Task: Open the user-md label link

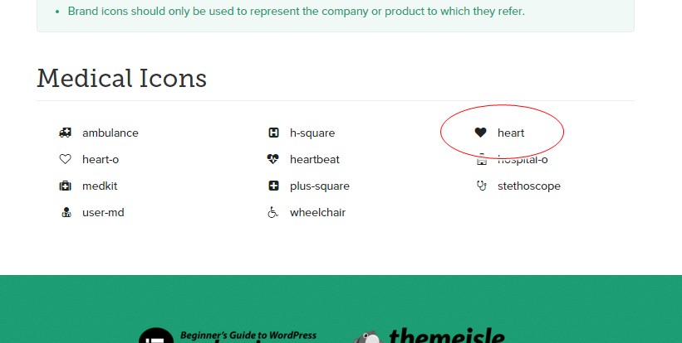Action: [x=103, y=212]
